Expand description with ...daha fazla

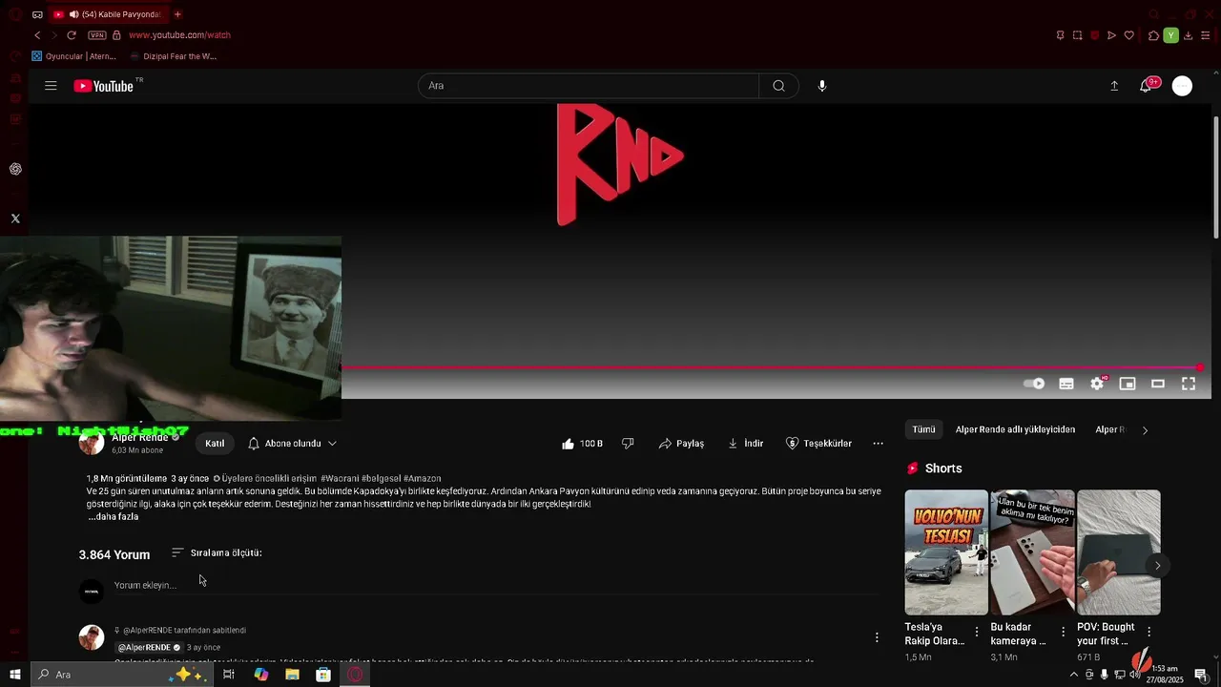tap(114, 517)
